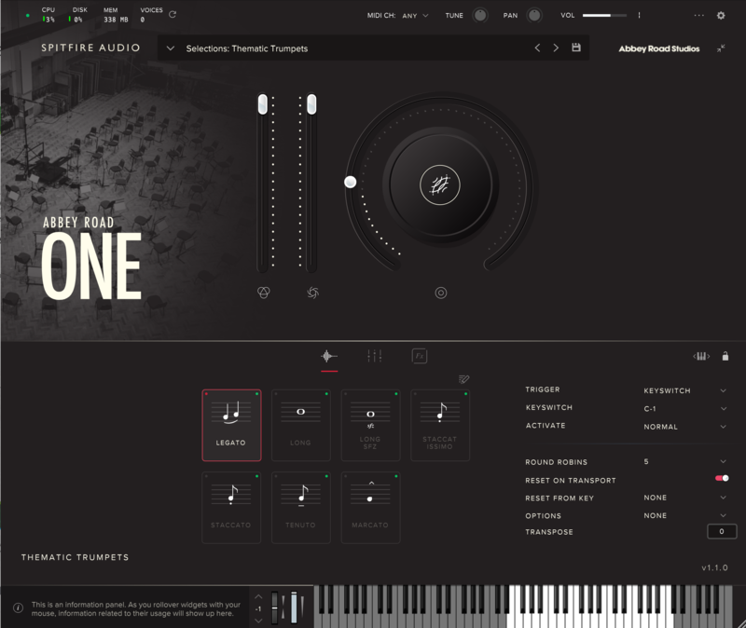Screen dimensions: 746x628
Task: Click the Reverb icon below big knob
Action: coord(441,293)
